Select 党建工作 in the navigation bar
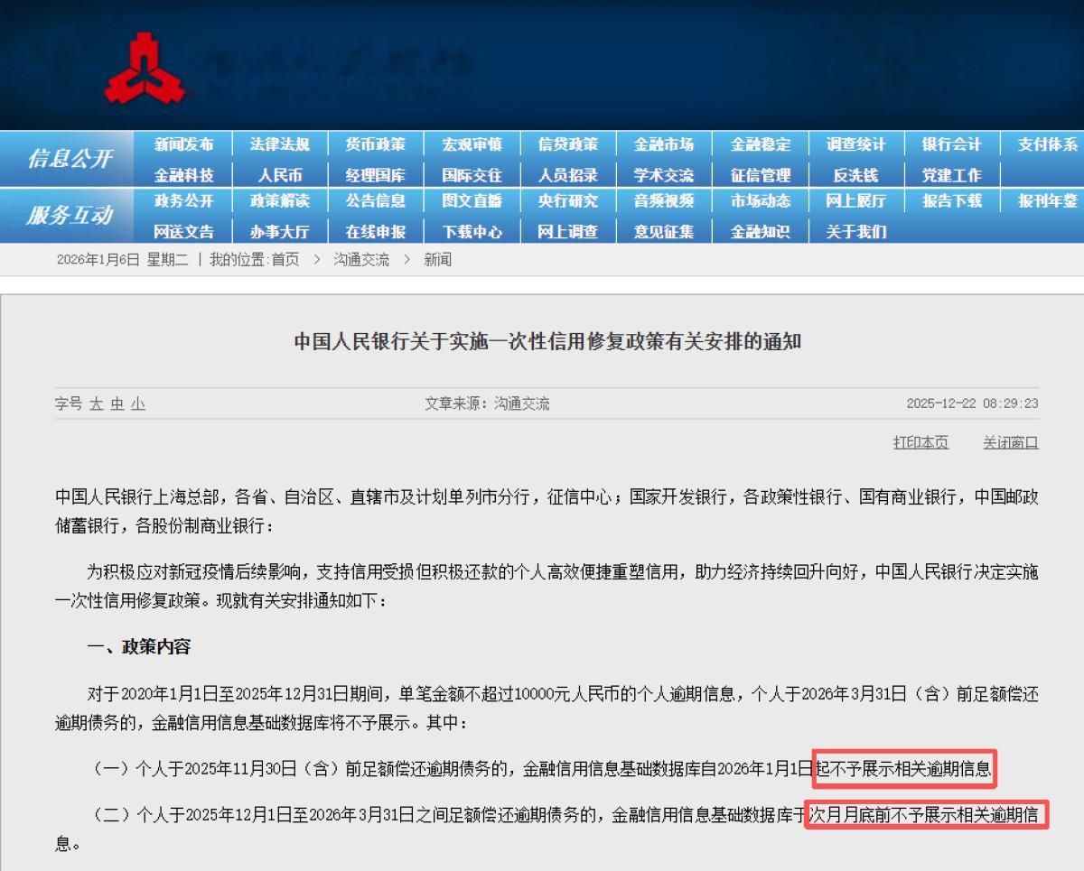This screenshot has height=871, width=1084. (x=952, y=175)
